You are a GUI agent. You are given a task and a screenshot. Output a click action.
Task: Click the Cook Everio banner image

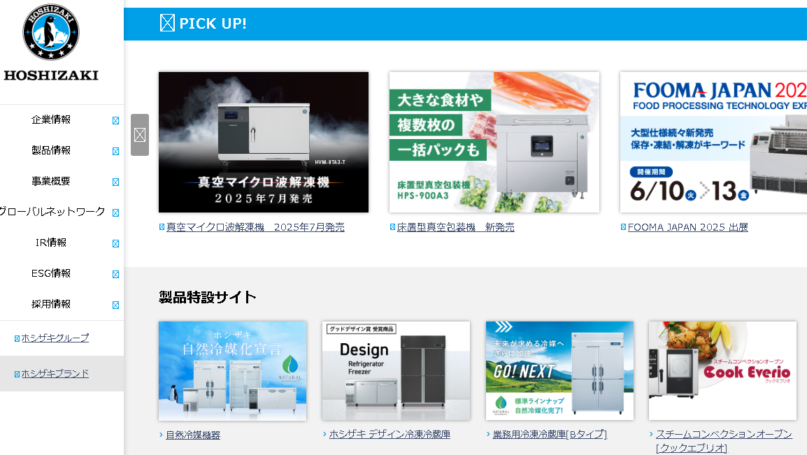point(722,370)
